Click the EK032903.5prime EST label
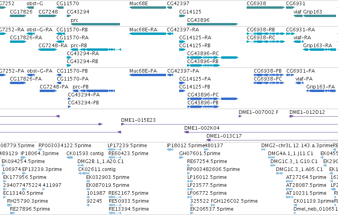Image resolution: width=338 pixels, height=215 pixels. click(108, 178)
